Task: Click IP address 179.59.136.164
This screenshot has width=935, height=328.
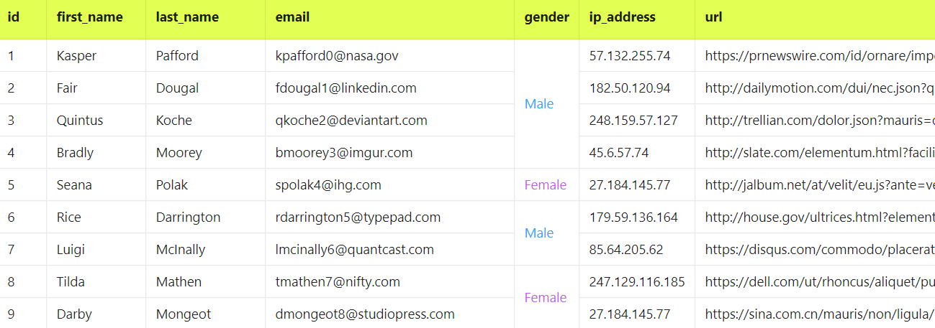Action: click(637, 217)
